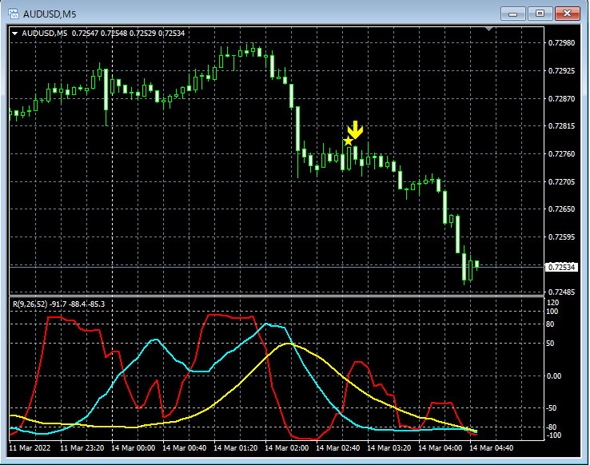Expand the AUDUSD,M5 symbol dropdown triangle
The image size is (590, 465).
(15, 34)
